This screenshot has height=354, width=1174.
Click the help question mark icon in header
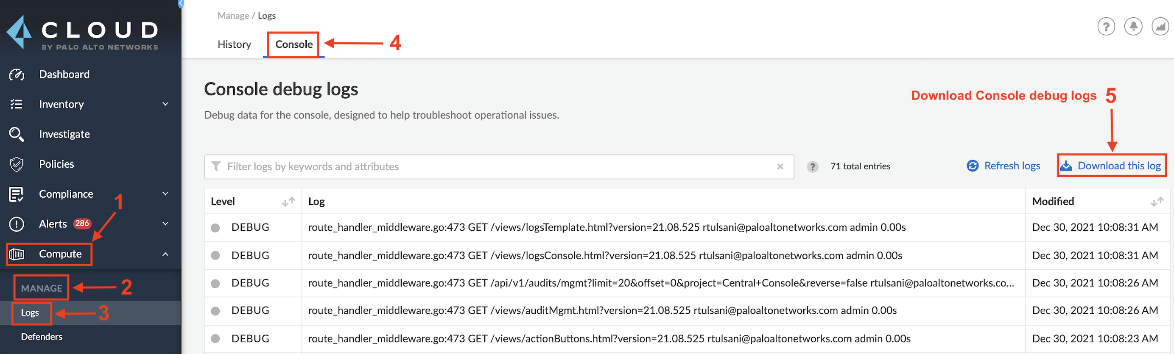1106,27
